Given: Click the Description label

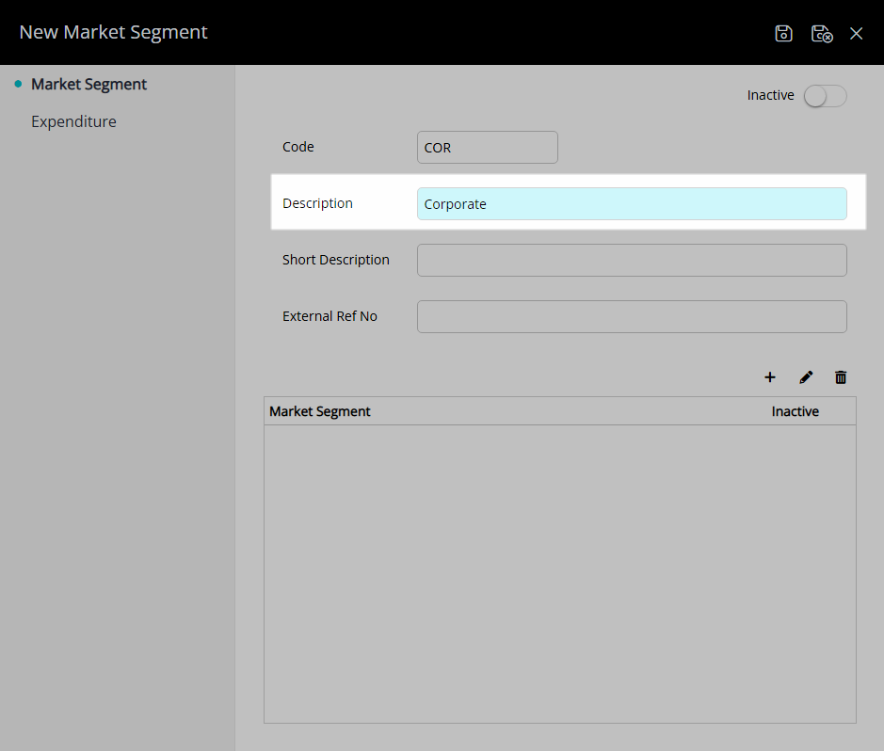Looking at the screenshot, I should (317, 203).
